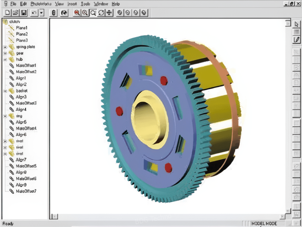Image resolution: width=302 pixels, height=227 pixels.
Task: Open the dropdown arrow next to Undo
Action: [42, 13]
